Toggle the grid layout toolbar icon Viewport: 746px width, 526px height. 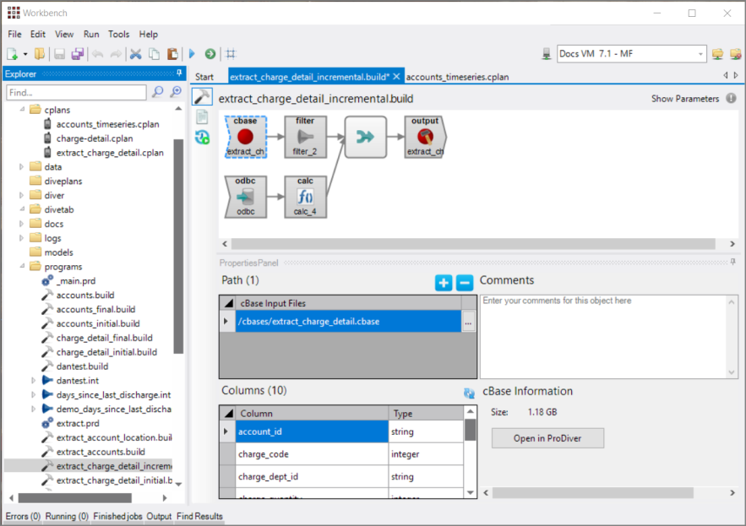(231, 54)
